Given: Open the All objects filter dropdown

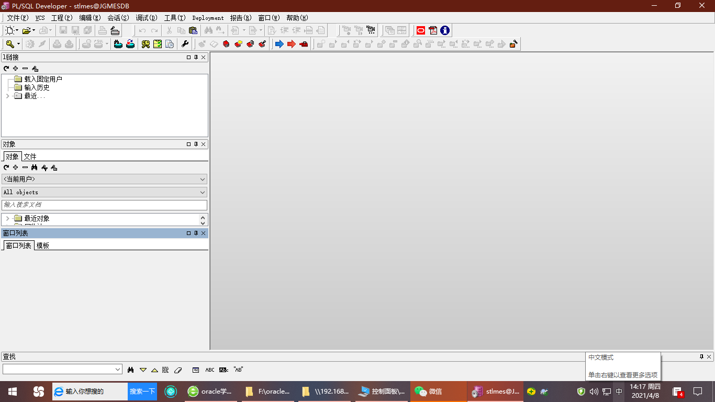Looking at the screenshot, I should [203, 192].
